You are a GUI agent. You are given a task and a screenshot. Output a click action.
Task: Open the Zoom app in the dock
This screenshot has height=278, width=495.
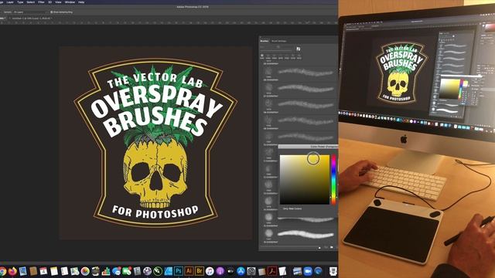click(308, 271)
